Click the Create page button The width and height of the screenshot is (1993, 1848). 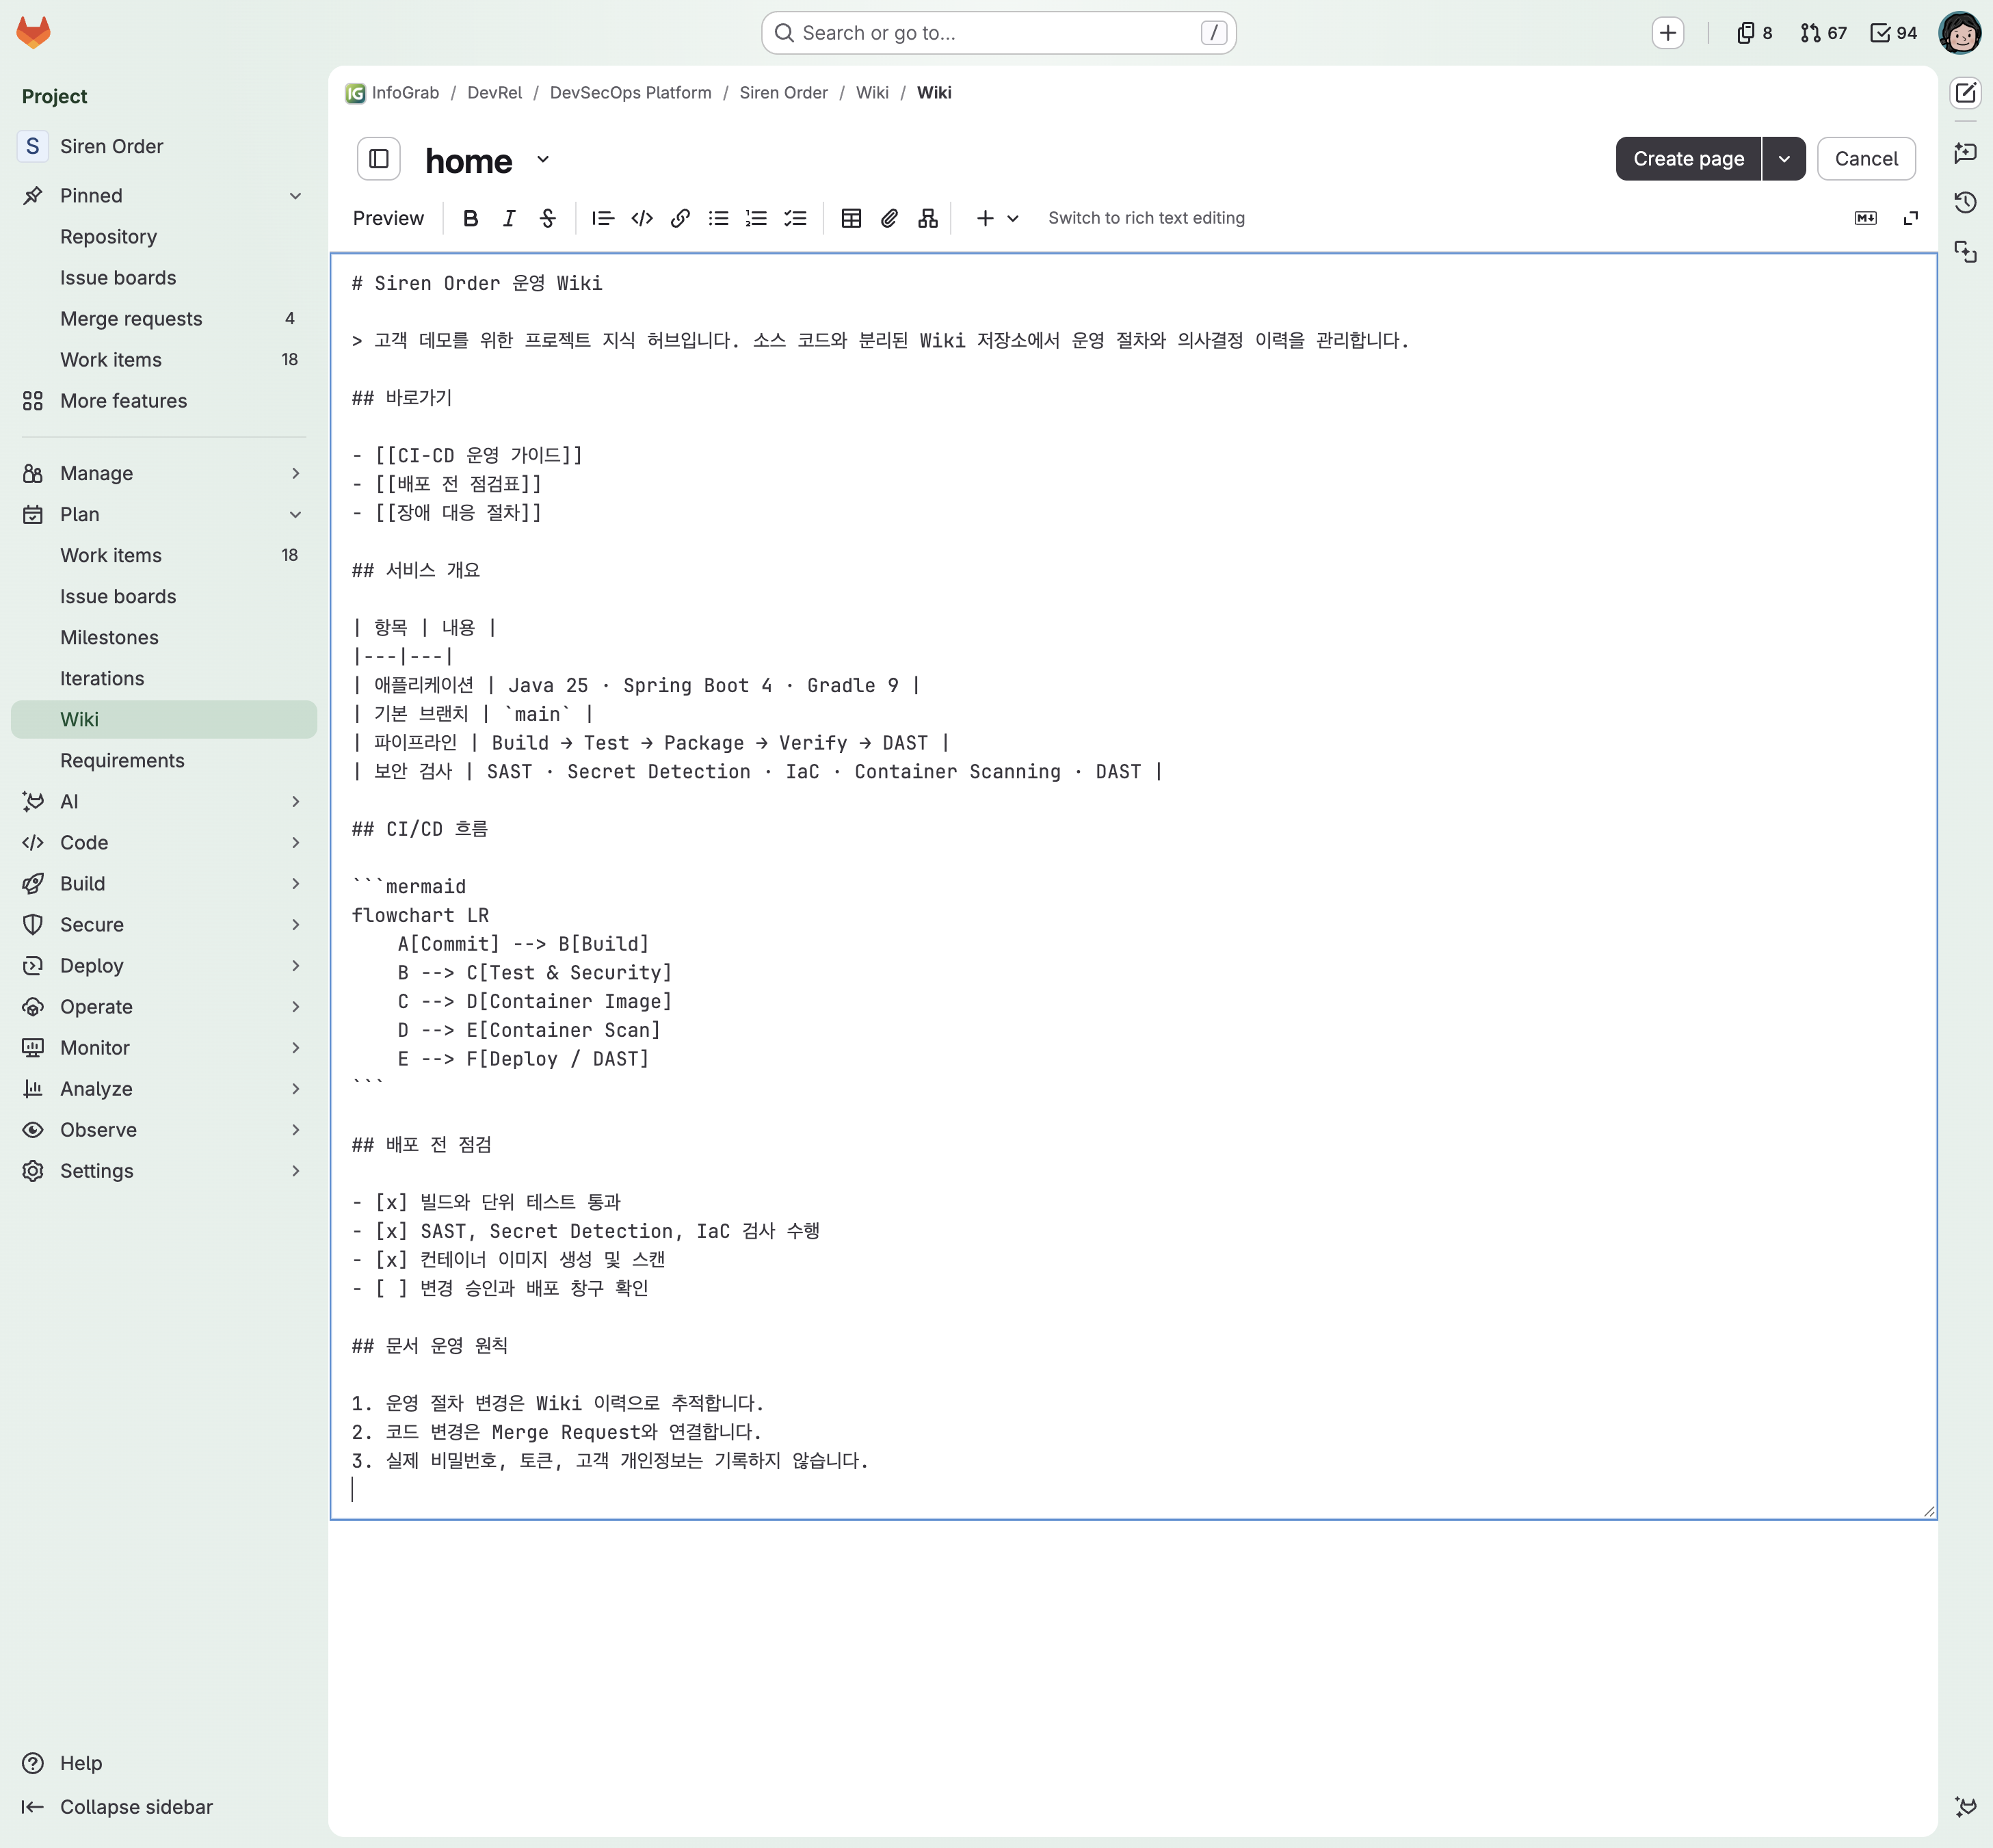tap(1688, 159)
